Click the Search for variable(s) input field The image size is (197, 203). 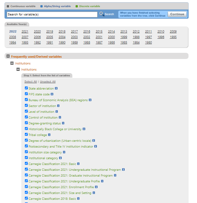52,15
